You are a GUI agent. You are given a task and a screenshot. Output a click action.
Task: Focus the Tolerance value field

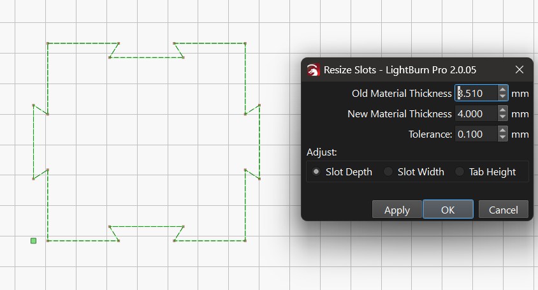coord(476,134)
